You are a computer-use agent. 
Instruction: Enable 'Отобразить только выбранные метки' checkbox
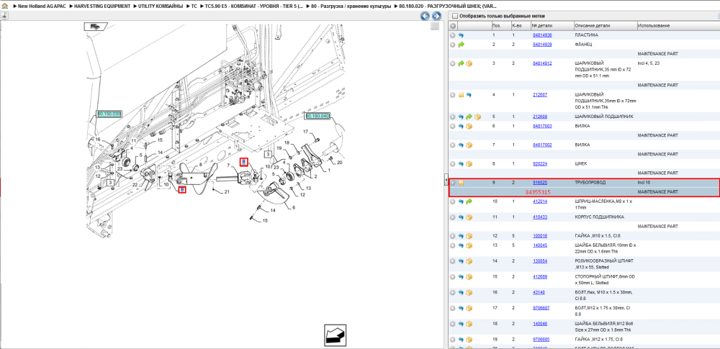(454, 16)
